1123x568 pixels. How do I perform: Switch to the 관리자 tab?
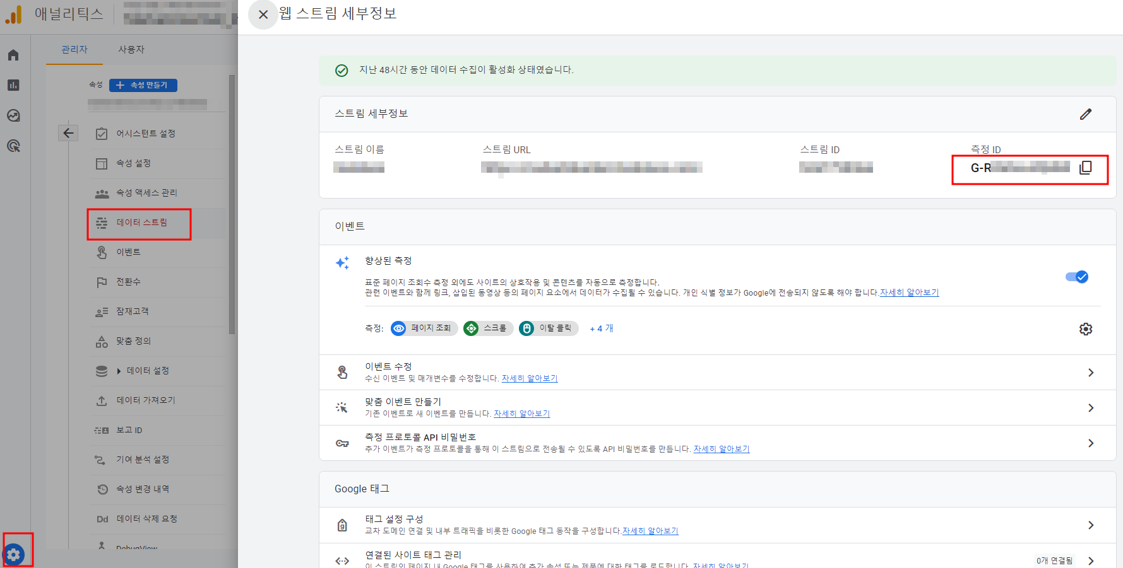(74, 49)
